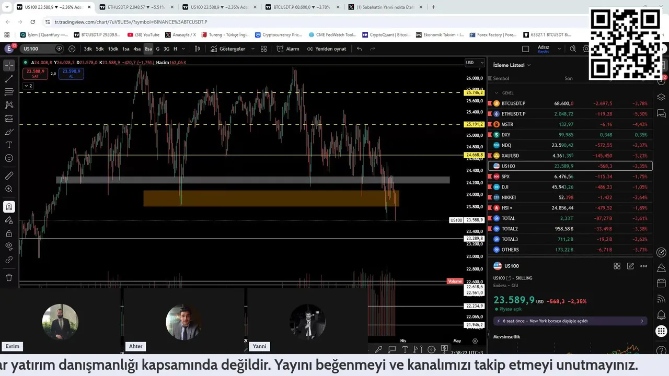Select the 3dk timeframe
Image resolution: width=669 pixels, height=376 pixels.
[88, 49]
